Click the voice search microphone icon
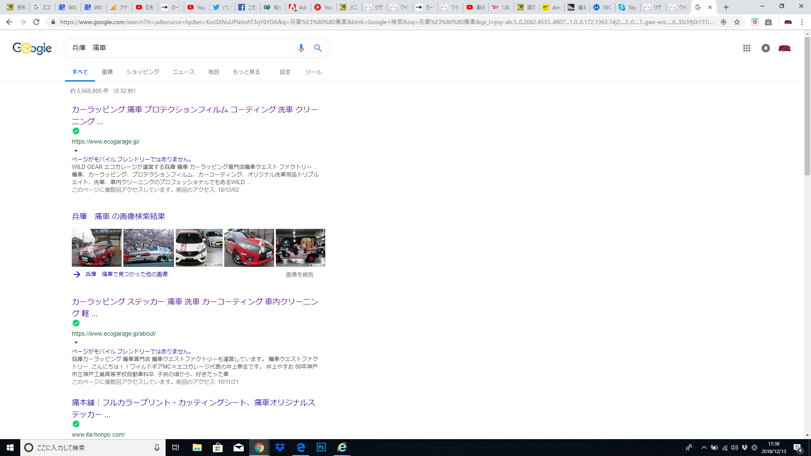 click(x=301, y=48)
